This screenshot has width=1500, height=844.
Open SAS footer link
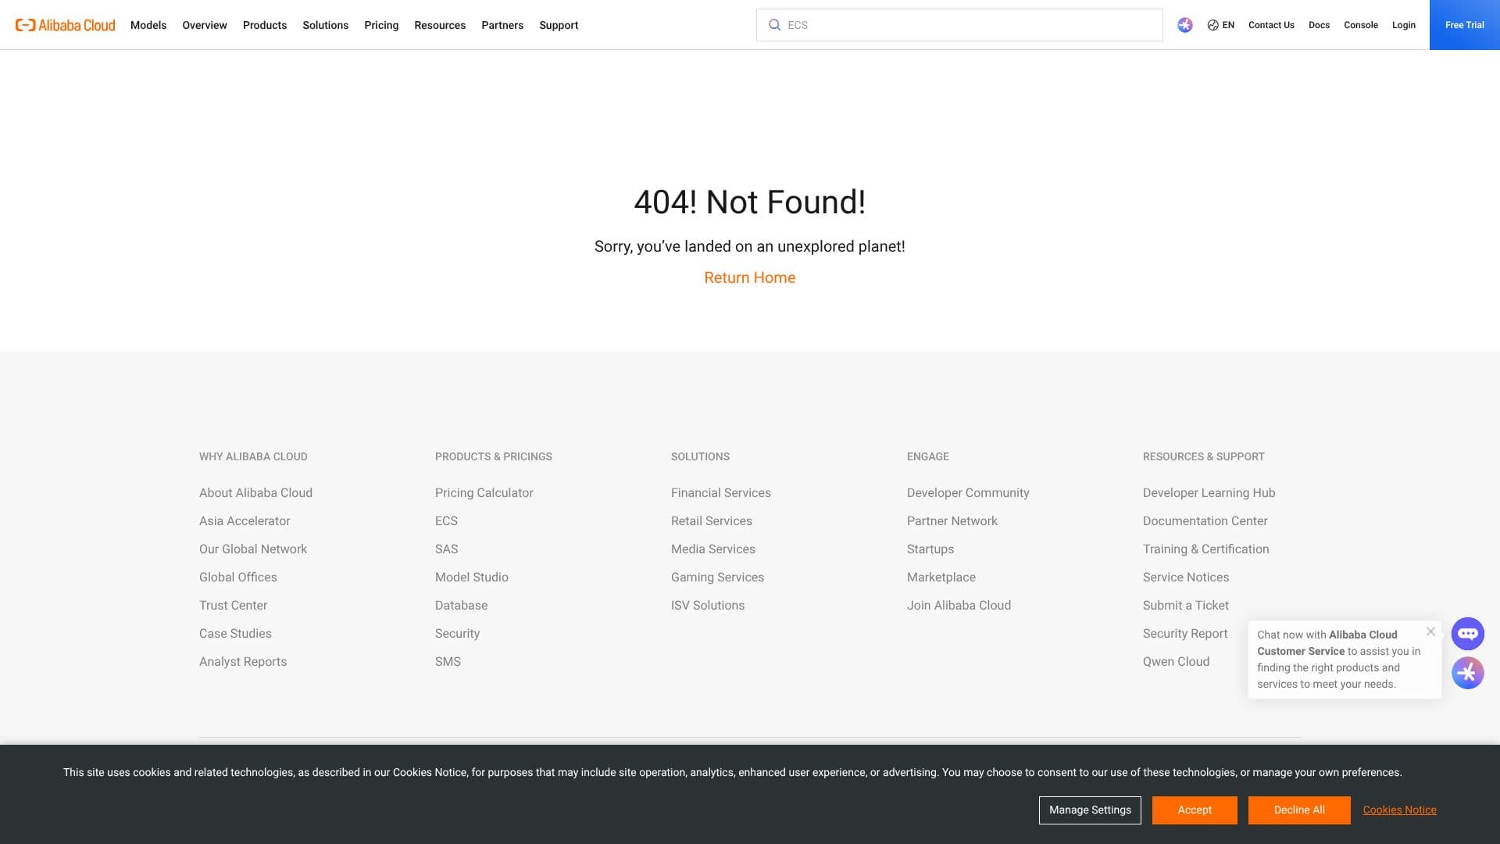click(447, 549)
